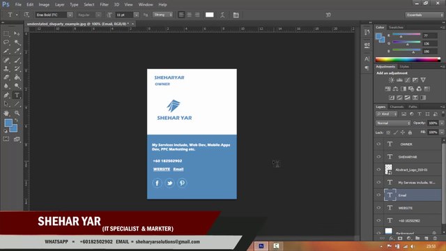Image resolution: width=446 pixels, height=251 pixels.
Task: Left align text button
Action: pos(181,15)
